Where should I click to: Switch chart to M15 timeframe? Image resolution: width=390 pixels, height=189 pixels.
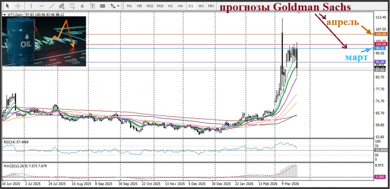click(149, 6)
